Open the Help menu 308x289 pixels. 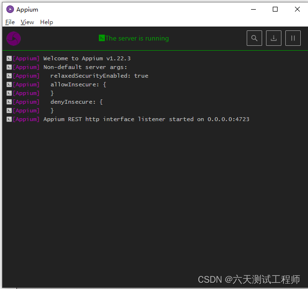(46, 22)
